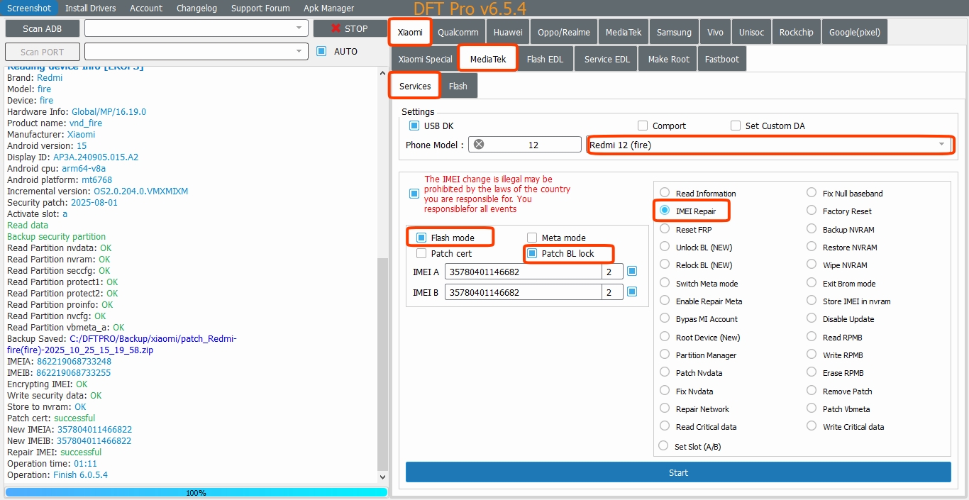This screenshot has height=500, width=969.
Task: Select the Services tab
Action: [415, 86]
